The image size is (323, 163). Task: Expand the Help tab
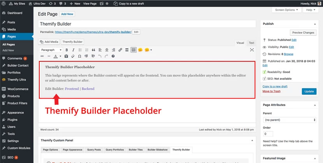[x=311, y=10]
